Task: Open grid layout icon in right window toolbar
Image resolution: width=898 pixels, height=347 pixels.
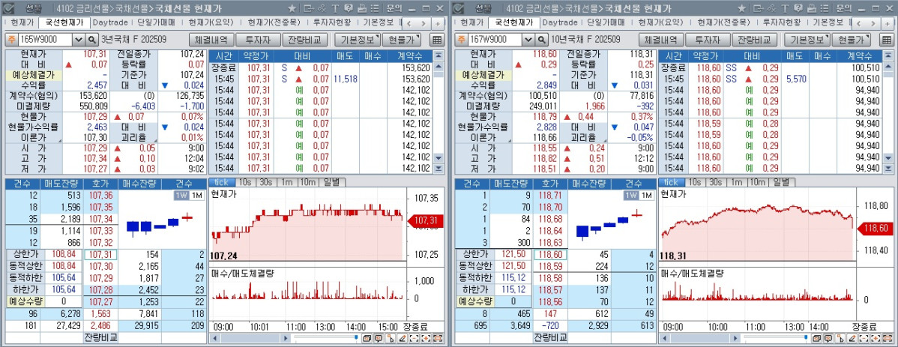Action: click(x=887, y=40)
